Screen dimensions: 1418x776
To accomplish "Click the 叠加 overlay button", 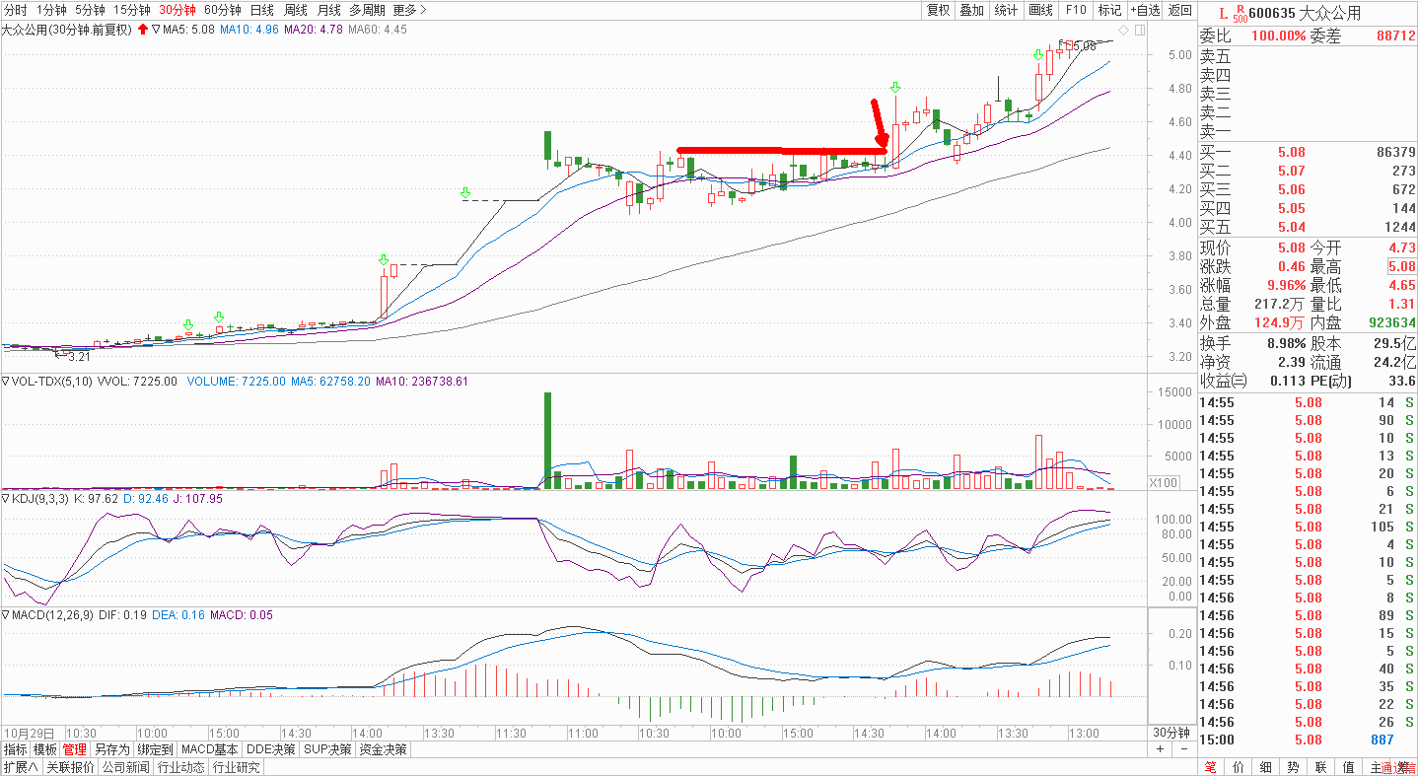I will pos(972,10).
